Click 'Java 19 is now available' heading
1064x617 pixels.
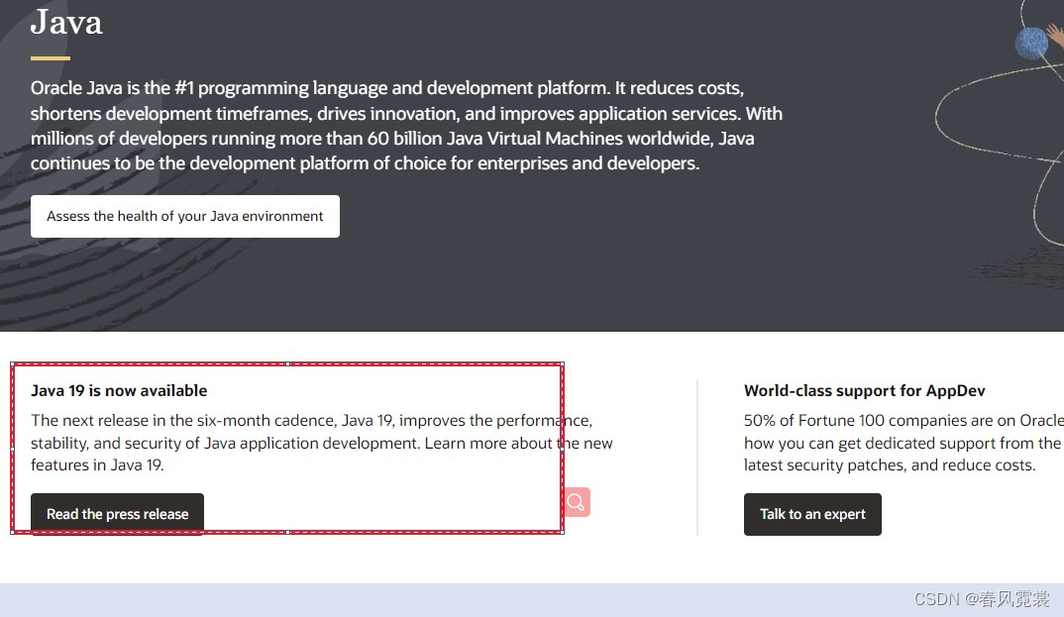click(x=119, y=390)
